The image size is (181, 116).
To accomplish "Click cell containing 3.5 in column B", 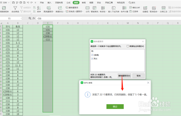I will pyautogui.click(x=18, y=43).
